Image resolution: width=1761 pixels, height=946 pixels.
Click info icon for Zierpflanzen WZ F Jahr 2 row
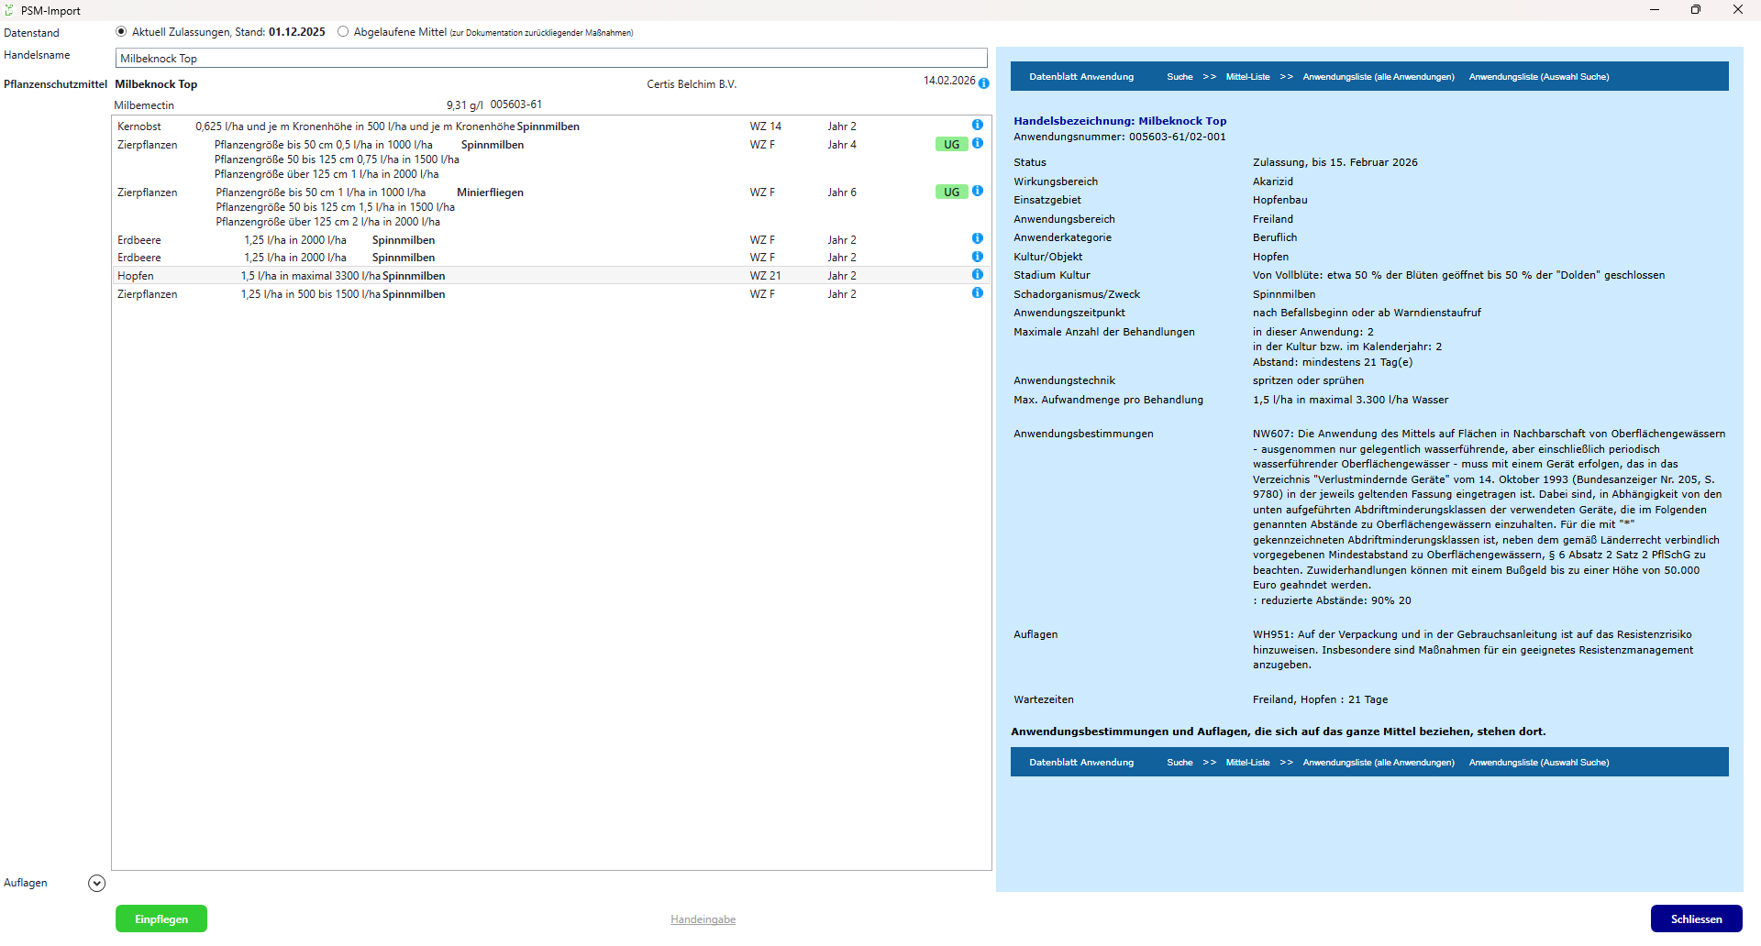click(x=977, y=293)
